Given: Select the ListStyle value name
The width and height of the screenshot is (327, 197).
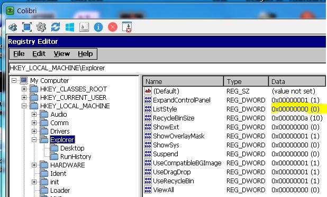Looking at the screenshot, I should pyautogui.click(x=165, y=109).
